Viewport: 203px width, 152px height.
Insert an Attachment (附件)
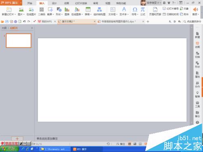coord(184,14)
